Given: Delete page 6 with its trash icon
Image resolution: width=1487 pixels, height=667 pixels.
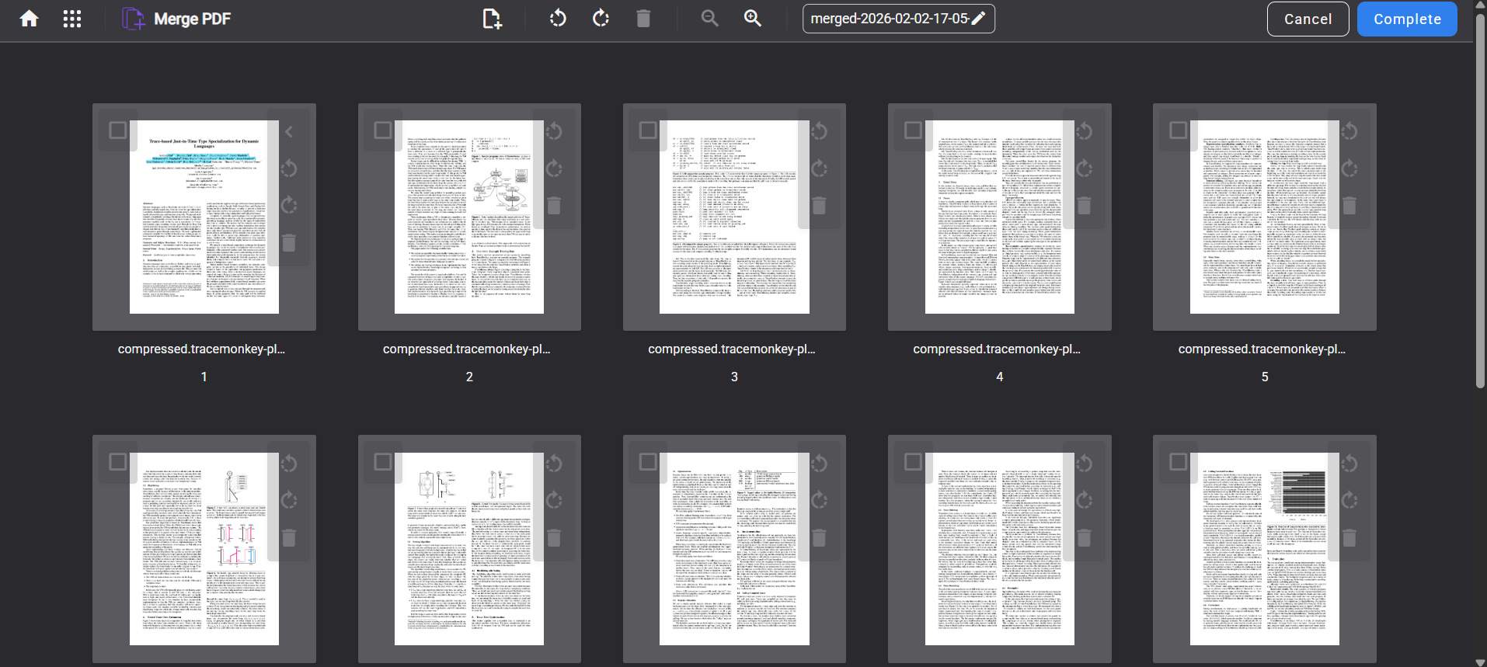Looking at the screenshot, I should click(x=289, y=537).
